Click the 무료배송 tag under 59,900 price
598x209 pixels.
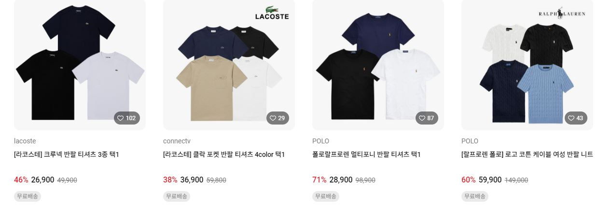[x=475, y=196]
